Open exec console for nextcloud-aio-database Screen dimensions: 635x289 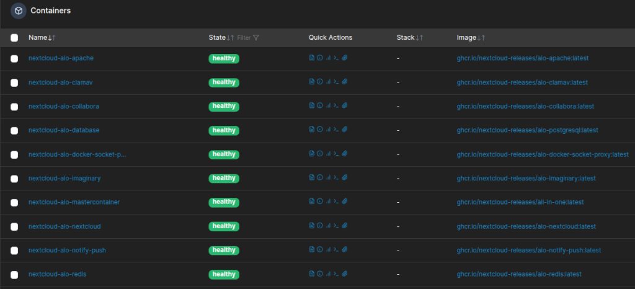tap(336, 130)
